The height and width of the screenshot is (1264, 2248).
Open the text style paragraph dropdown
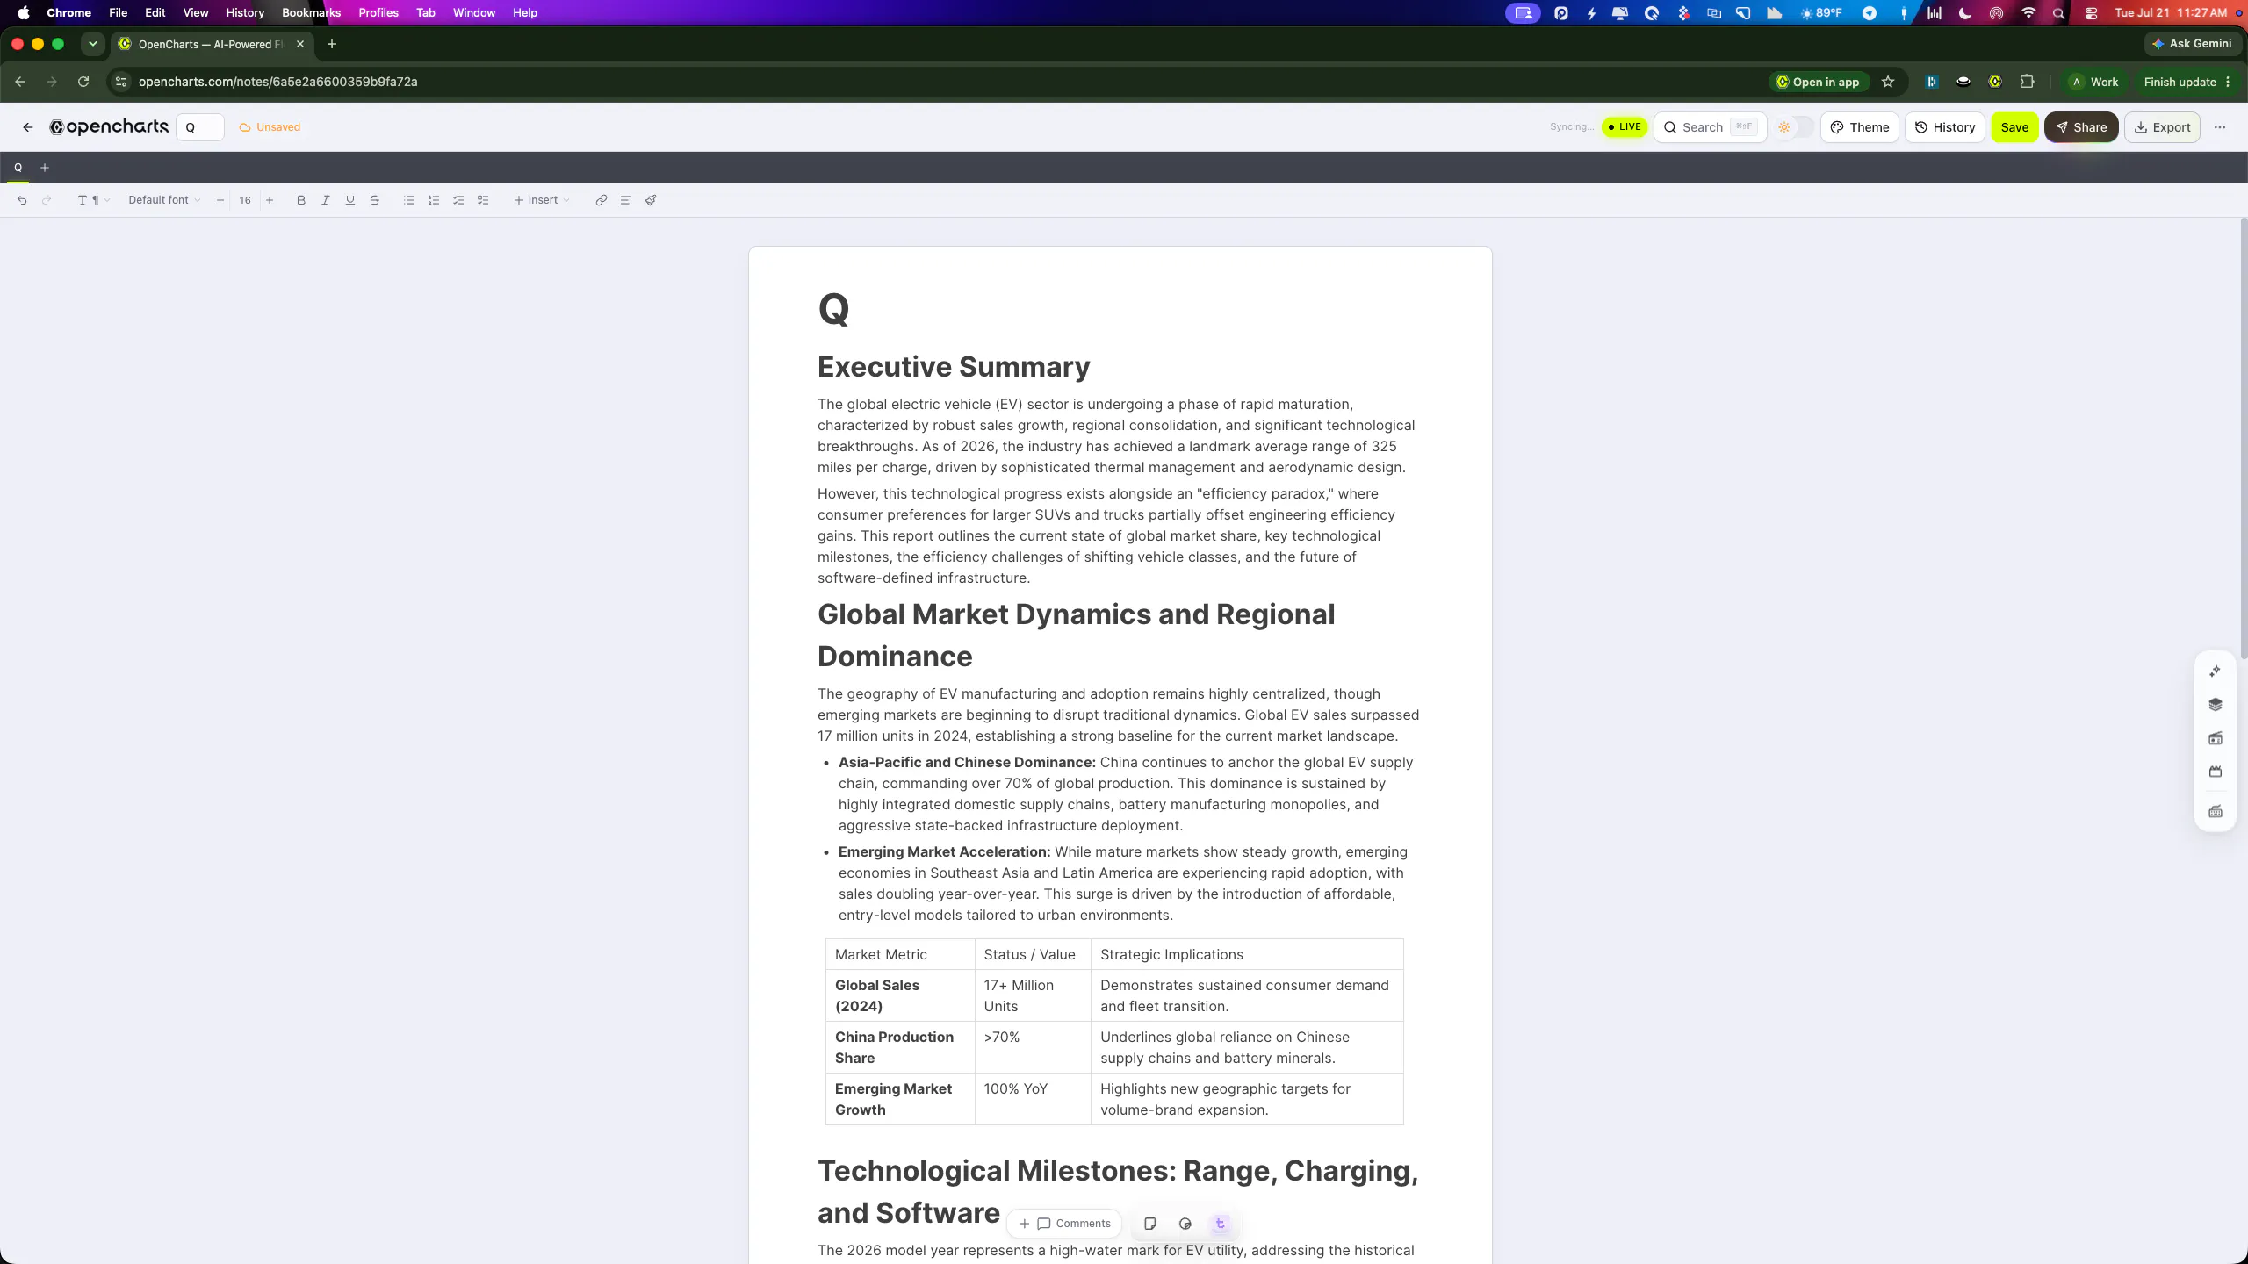coord(93,200)
